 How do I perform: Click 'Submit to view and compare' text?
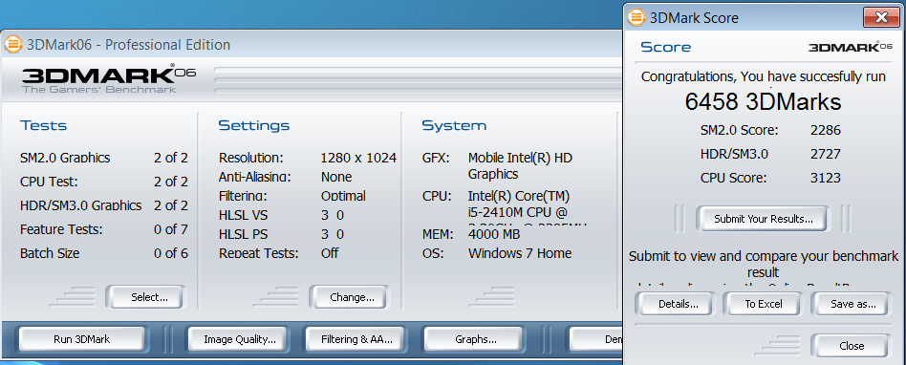coord(764,264)
